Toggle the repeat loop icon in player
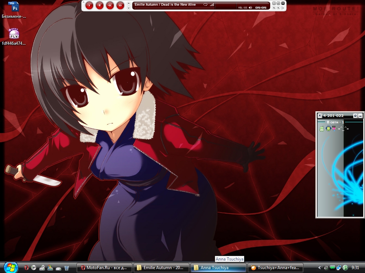This screenshot has height=273, width=365. (205, 5)
